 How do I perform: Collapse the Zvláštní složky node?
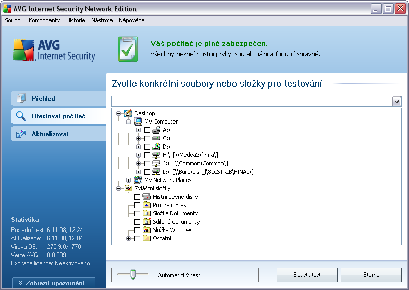[118, 188]
